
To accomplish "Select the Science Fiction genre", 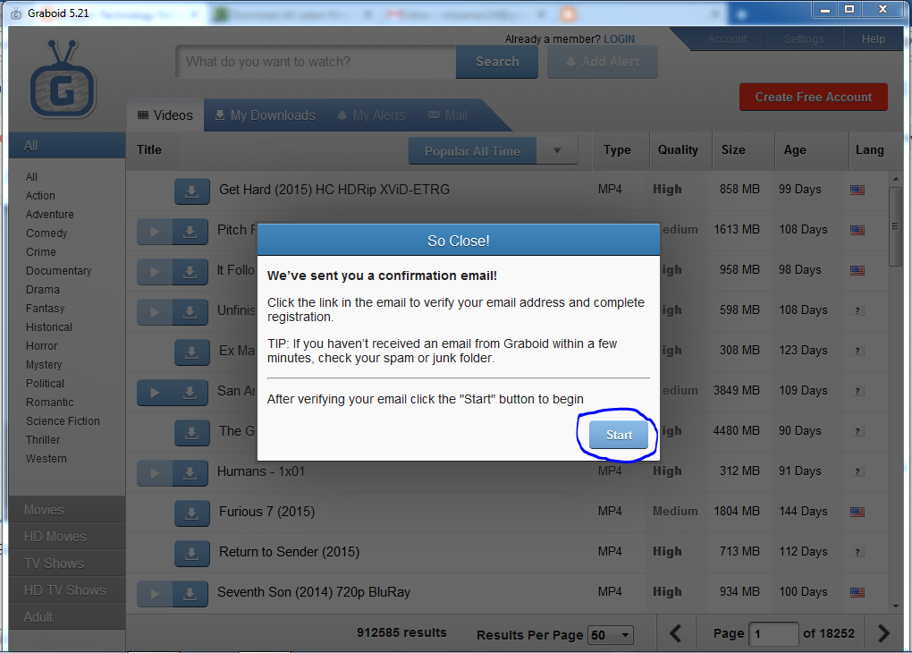I will 63,420.
